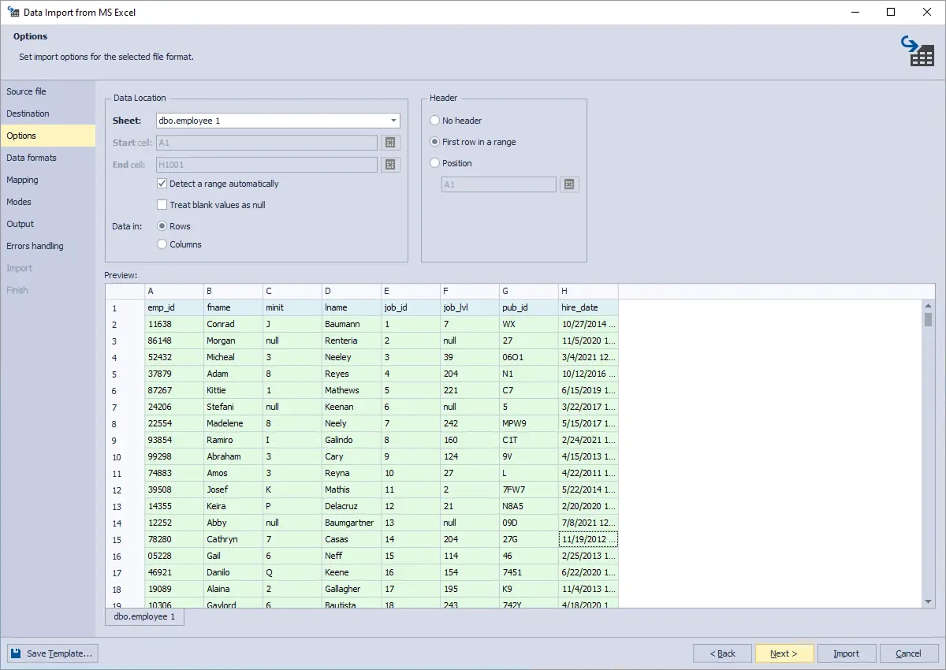This screenshot has height=670, width=946.
Task: Click the End cell range selector icon
Action: point(390,164)
